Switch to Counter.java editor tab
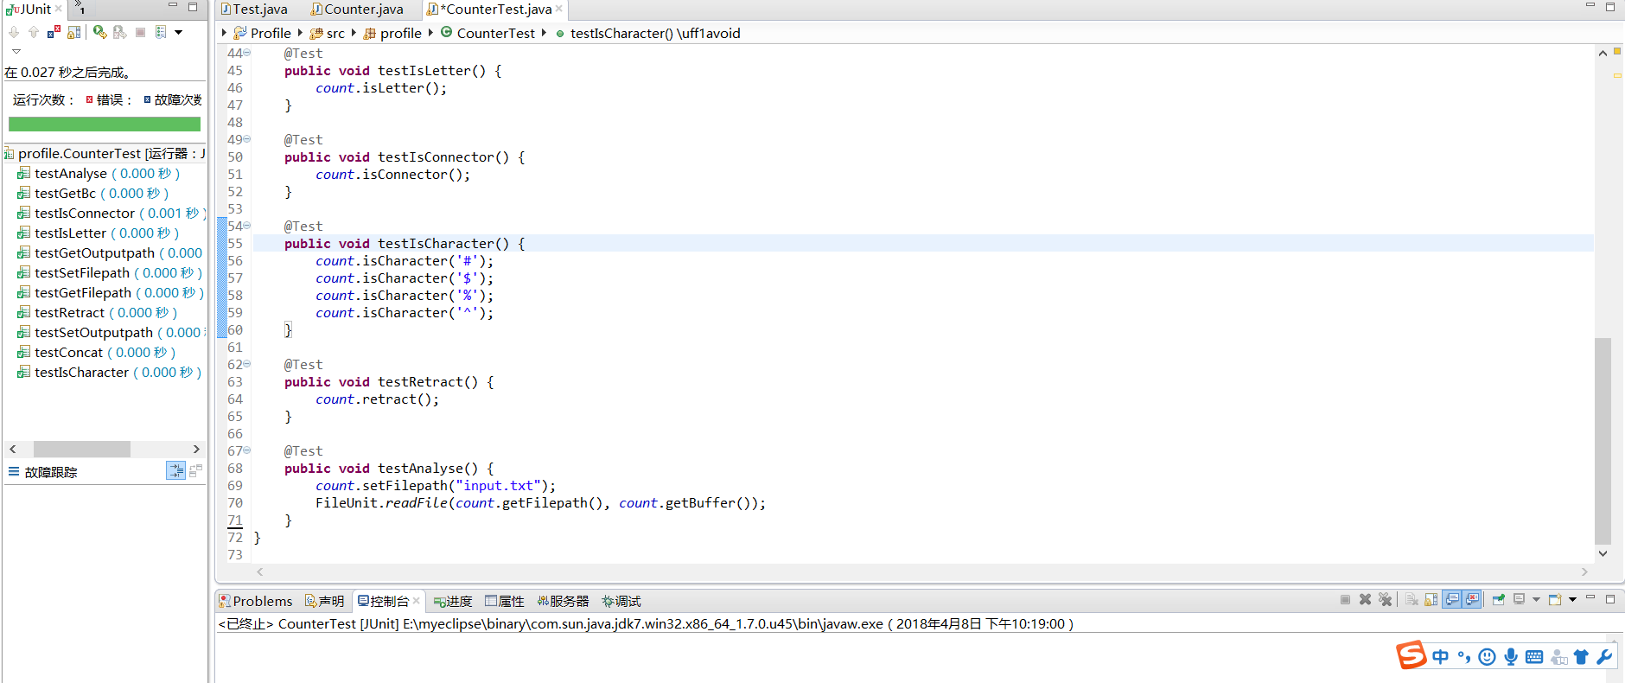The height and width of the screenshot is (683, 1625). point(357,9)
